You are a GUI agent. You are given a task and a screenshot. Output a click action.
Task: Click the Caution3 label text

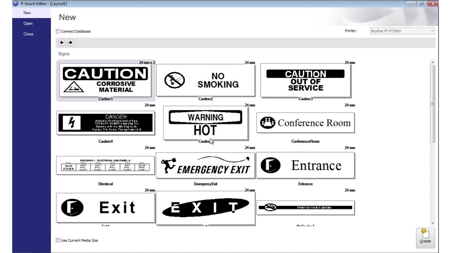point(305,99)
